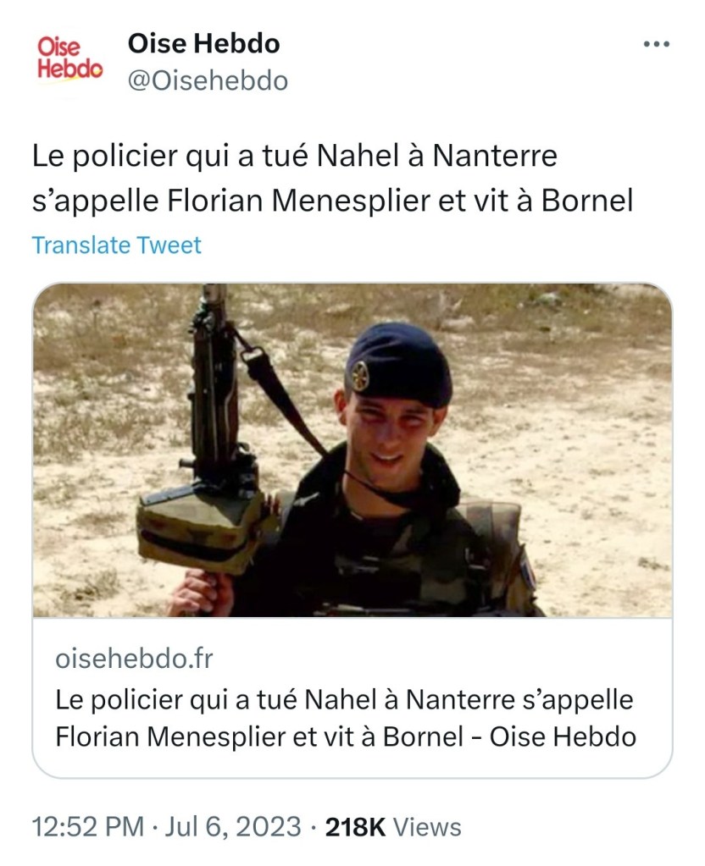The width and height of the screenshot is (705, 866).
Task: Open the article headline in the link card
Action: [344, 718]
